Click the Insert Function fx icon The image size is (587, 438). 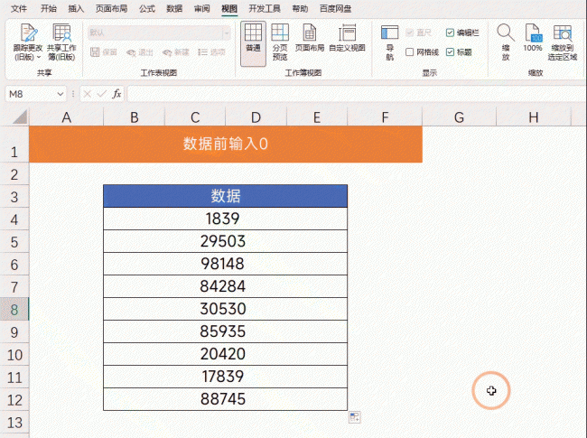click(116, 94)
